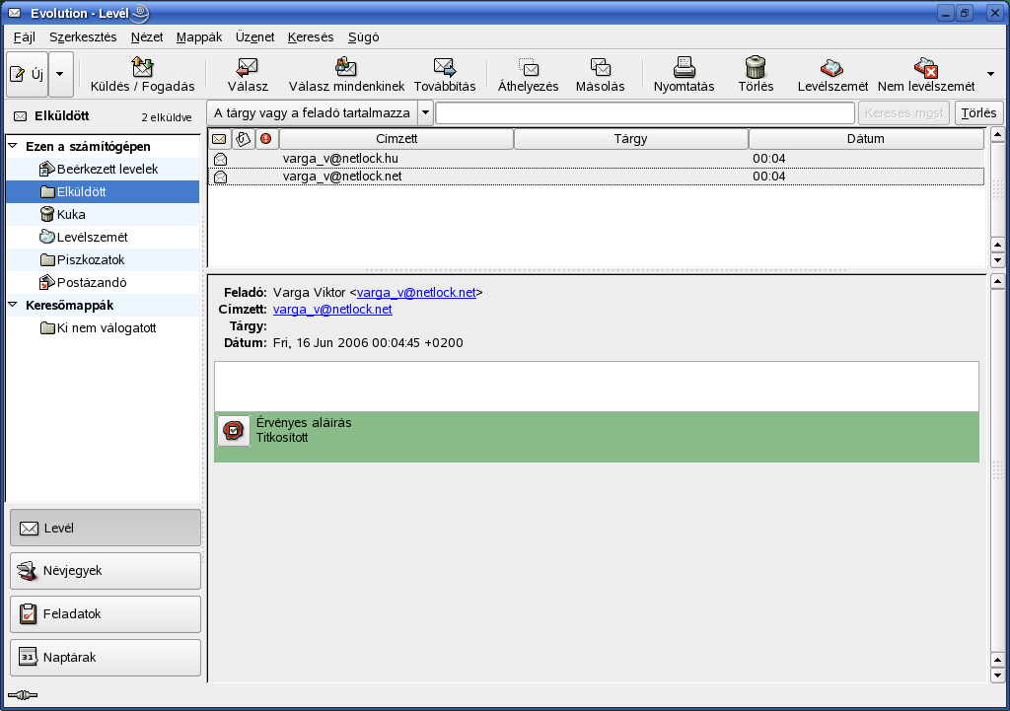Sort by the attachment column icon
Viewport: 1010px width, 711px height.
coord(243,139)
